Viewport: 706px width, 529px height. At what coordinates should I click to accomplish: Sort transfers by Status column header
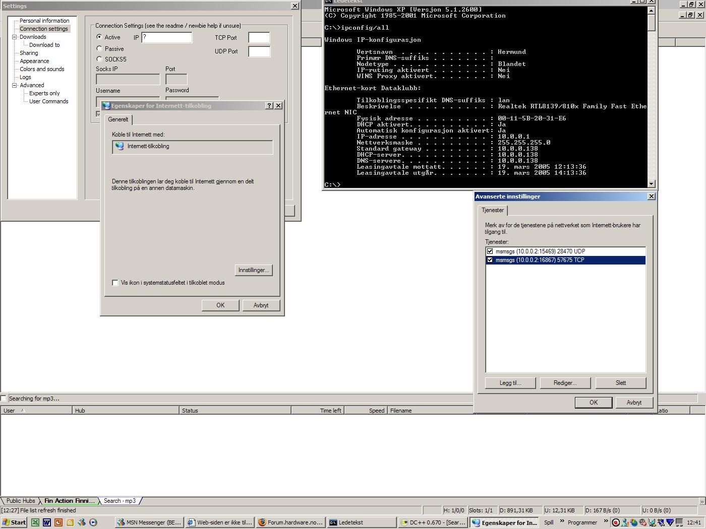coord(235,411)
